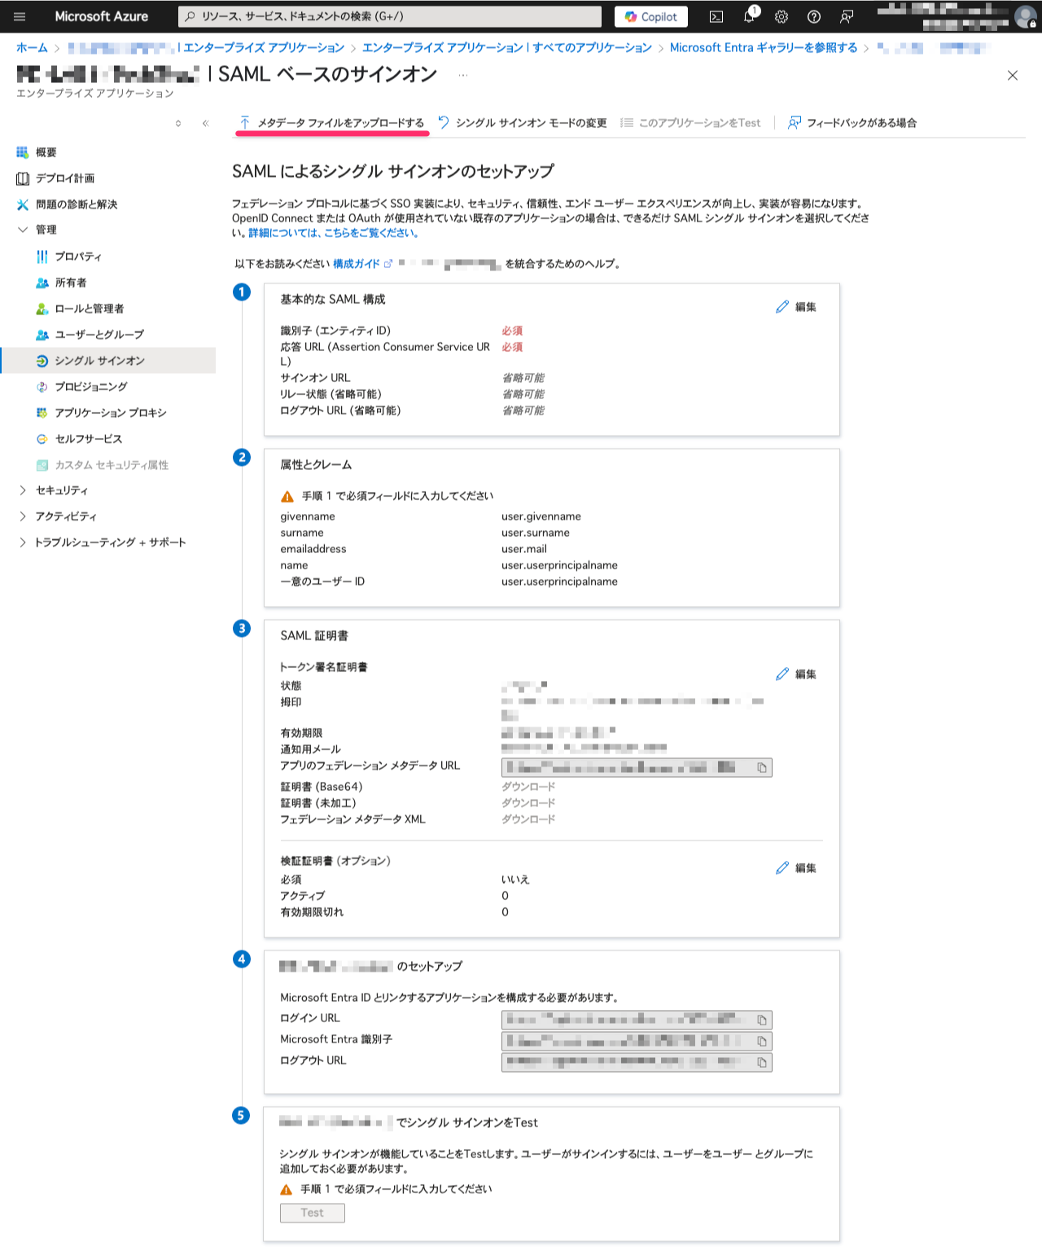The width and height of the screenshot is (1042, 1251).
Task: Edit the 検証証明書 (オプション) section
Action: pos(796,868)
